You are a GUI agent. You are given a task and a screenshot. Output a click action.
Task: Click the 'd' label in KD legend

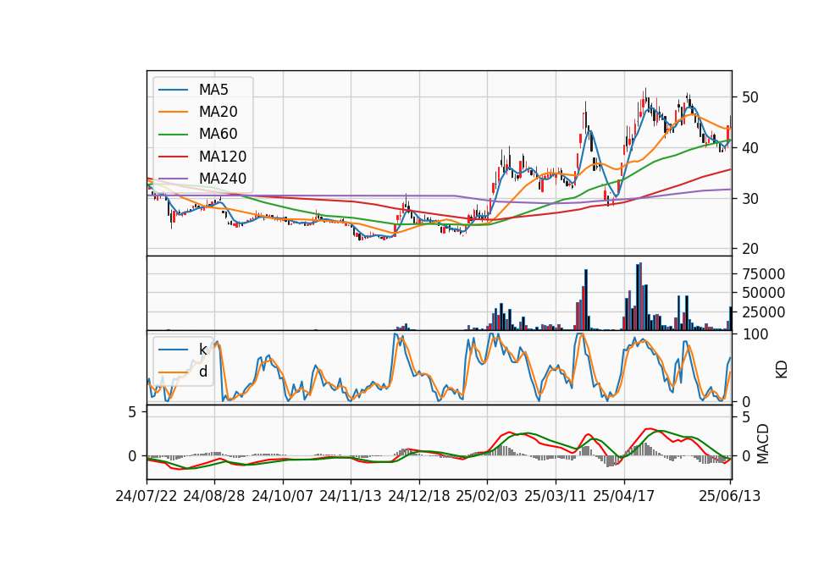[203, 372]
